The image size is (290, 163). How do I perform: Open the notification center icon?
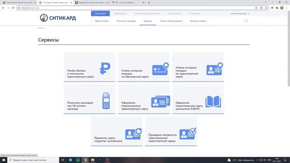pos(285,160)
